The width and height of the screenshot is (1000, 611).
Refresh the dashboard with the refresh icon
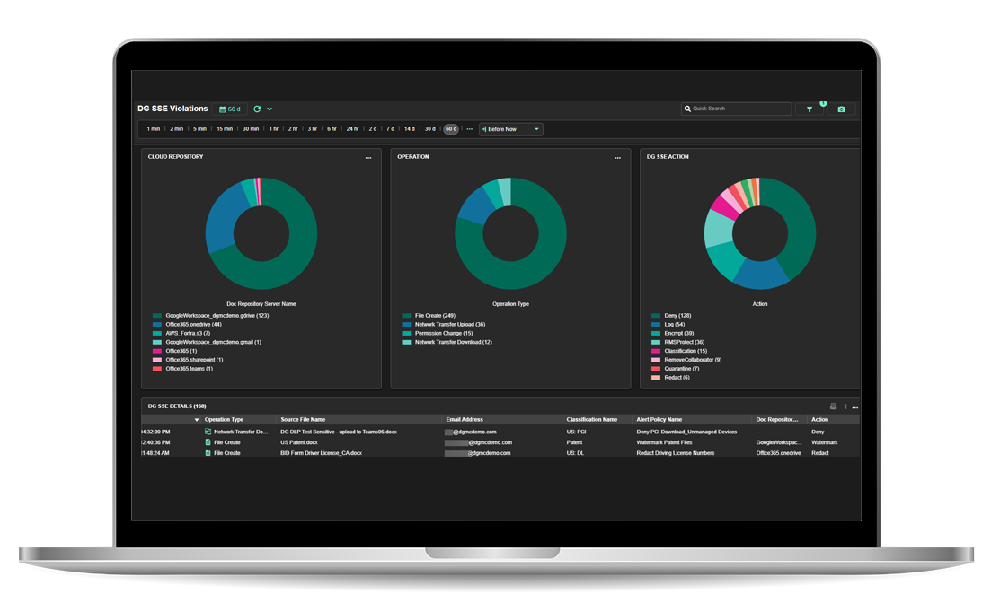[x=257, y=109]
